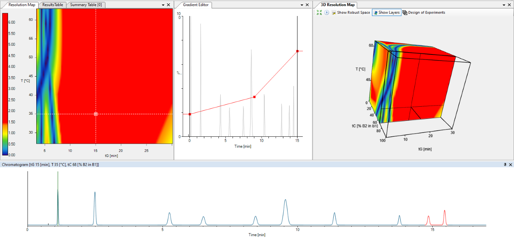The width and height of the screenshot is (514, 240).
Task: Open the Resolution Map panel dropdown menu
Action: click(x=163, y=5)
